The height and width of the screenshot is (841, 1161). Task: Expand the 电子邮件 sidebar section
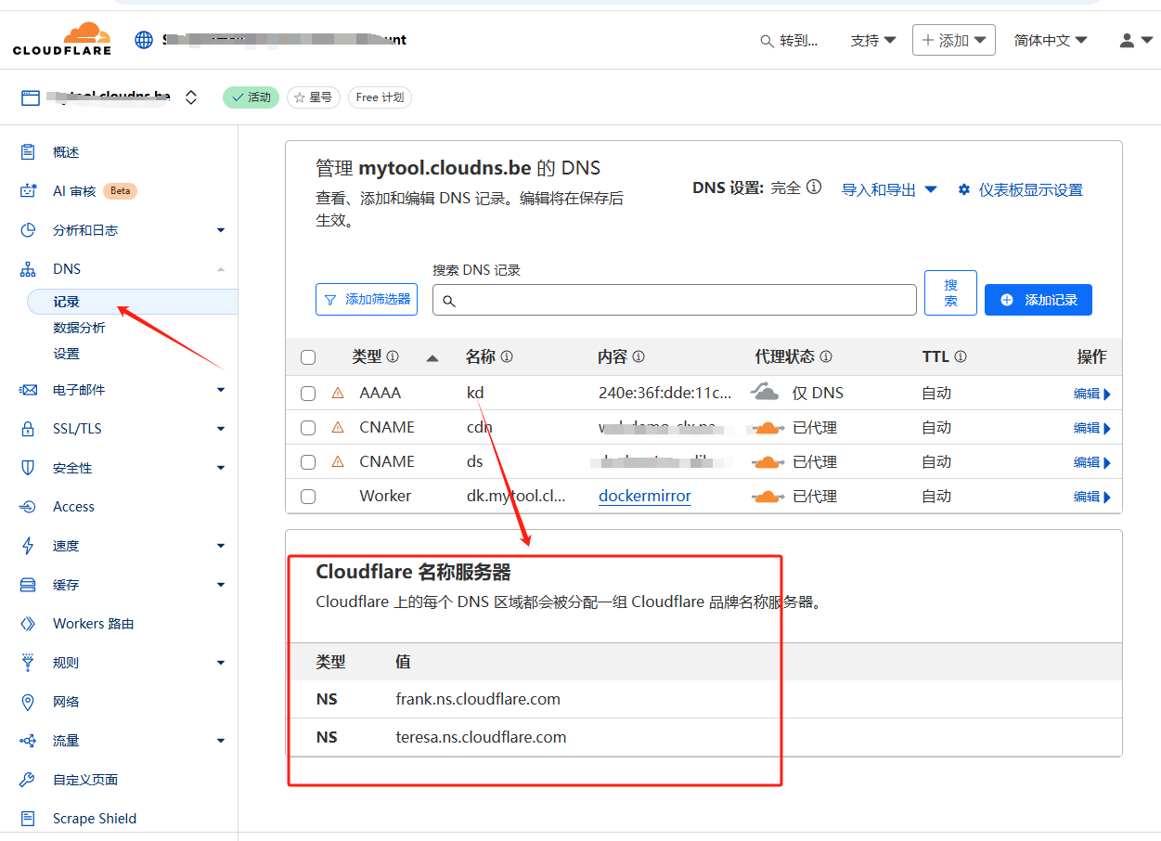(221, 390)
